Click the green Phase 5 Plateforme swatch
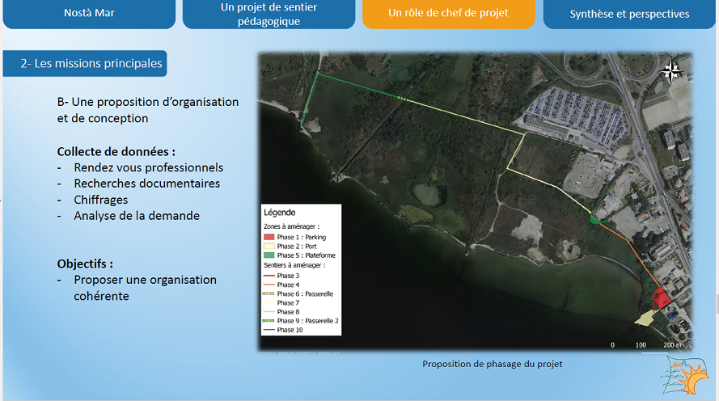This screenshot has height=401, width=719. click(269, 255)
